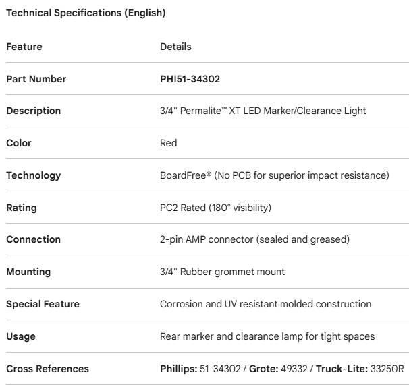Select the Rubber grommet mount text
The image size is (409, 385).
pyautogui.click(x=222, y=272)
